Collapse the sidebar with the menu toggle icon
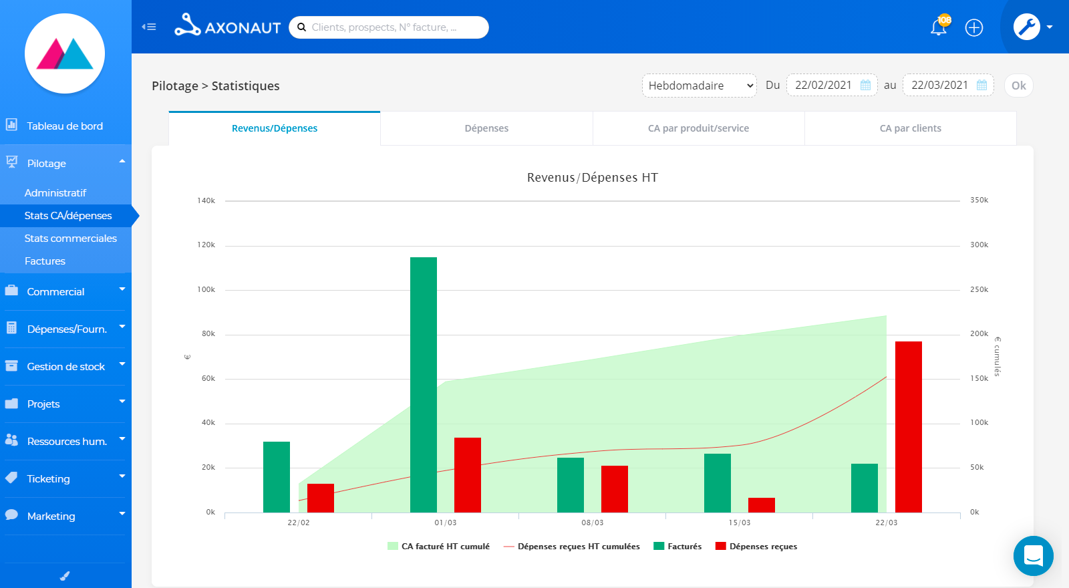 149,27
